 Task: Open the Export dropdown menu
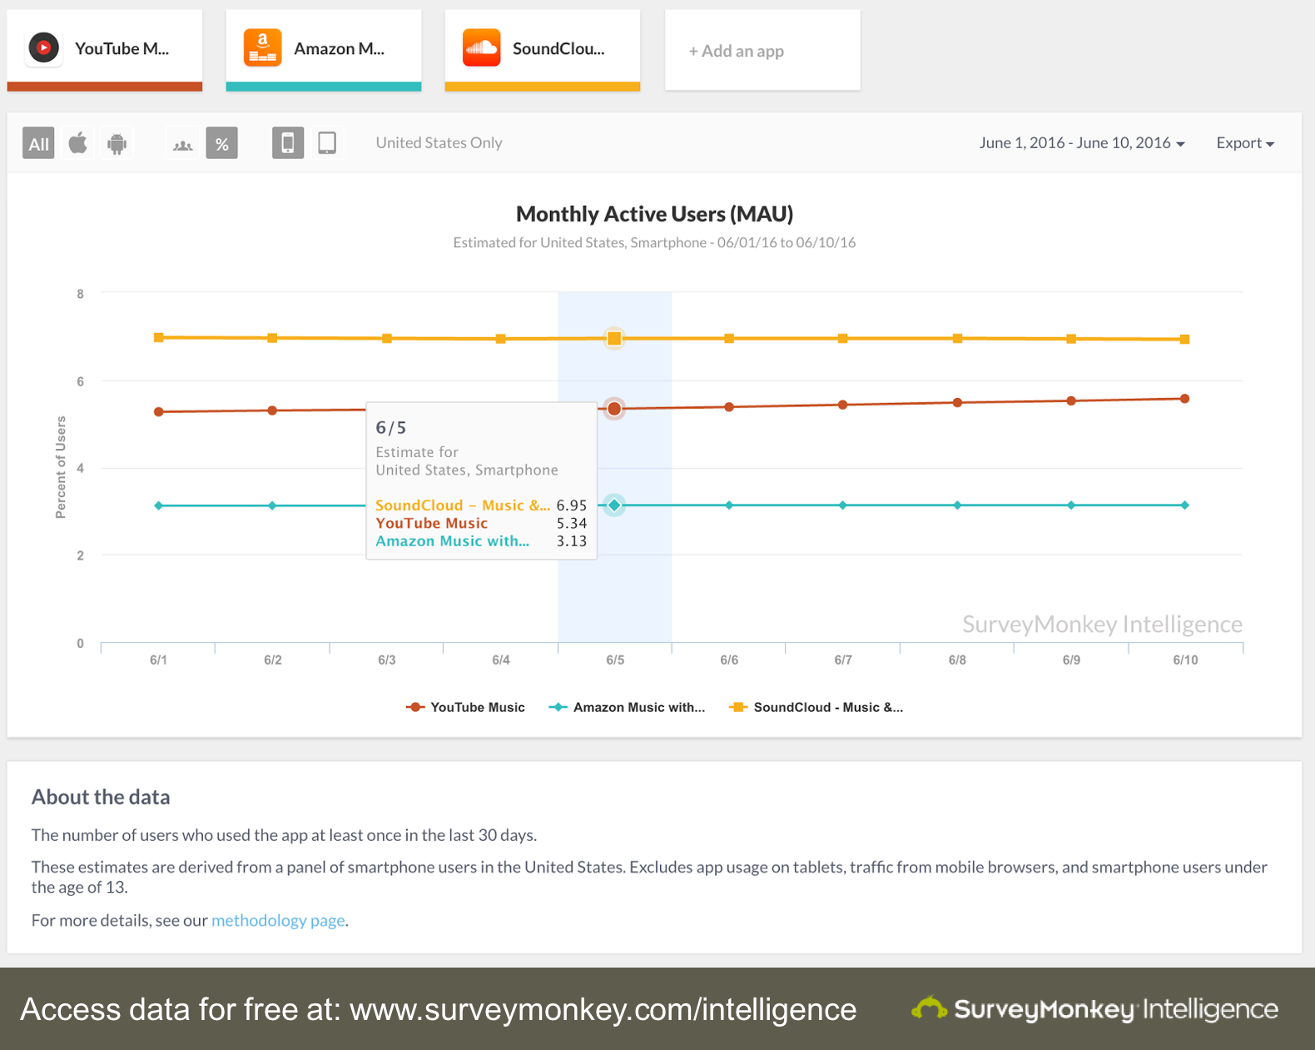pyautogui.click(x=1245, y=143)
